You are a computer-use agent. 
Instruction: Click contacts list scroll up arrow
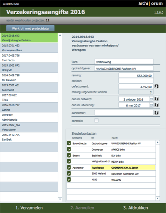(158, 142)
